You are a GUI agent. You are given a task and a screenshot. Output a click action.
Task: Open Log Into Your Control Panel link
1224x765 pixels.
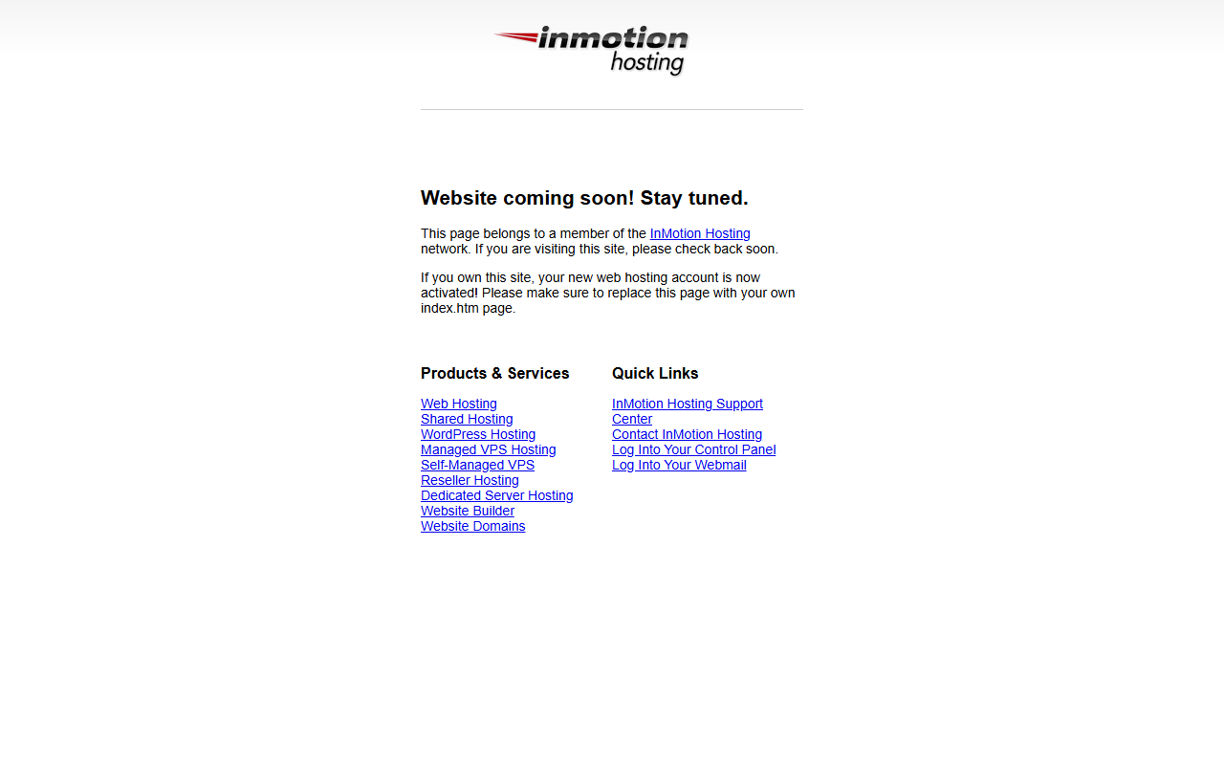pyautogui.click(x=693, y=449)
